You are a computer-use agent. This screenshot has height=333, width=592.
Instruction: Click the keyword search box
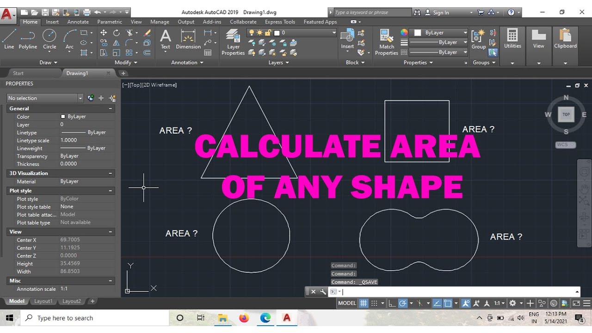coord(372,12)
